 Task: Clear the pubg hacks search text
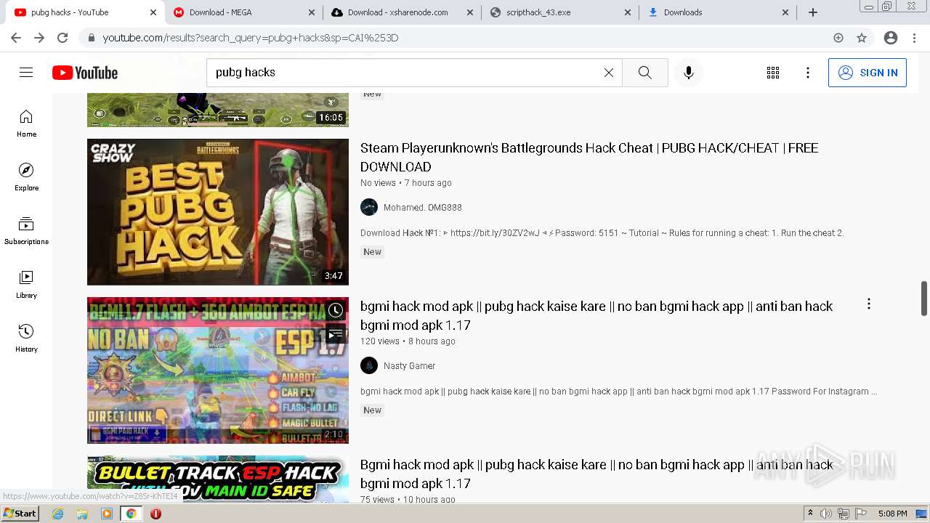pyautogui.click(x=609, y=73)
